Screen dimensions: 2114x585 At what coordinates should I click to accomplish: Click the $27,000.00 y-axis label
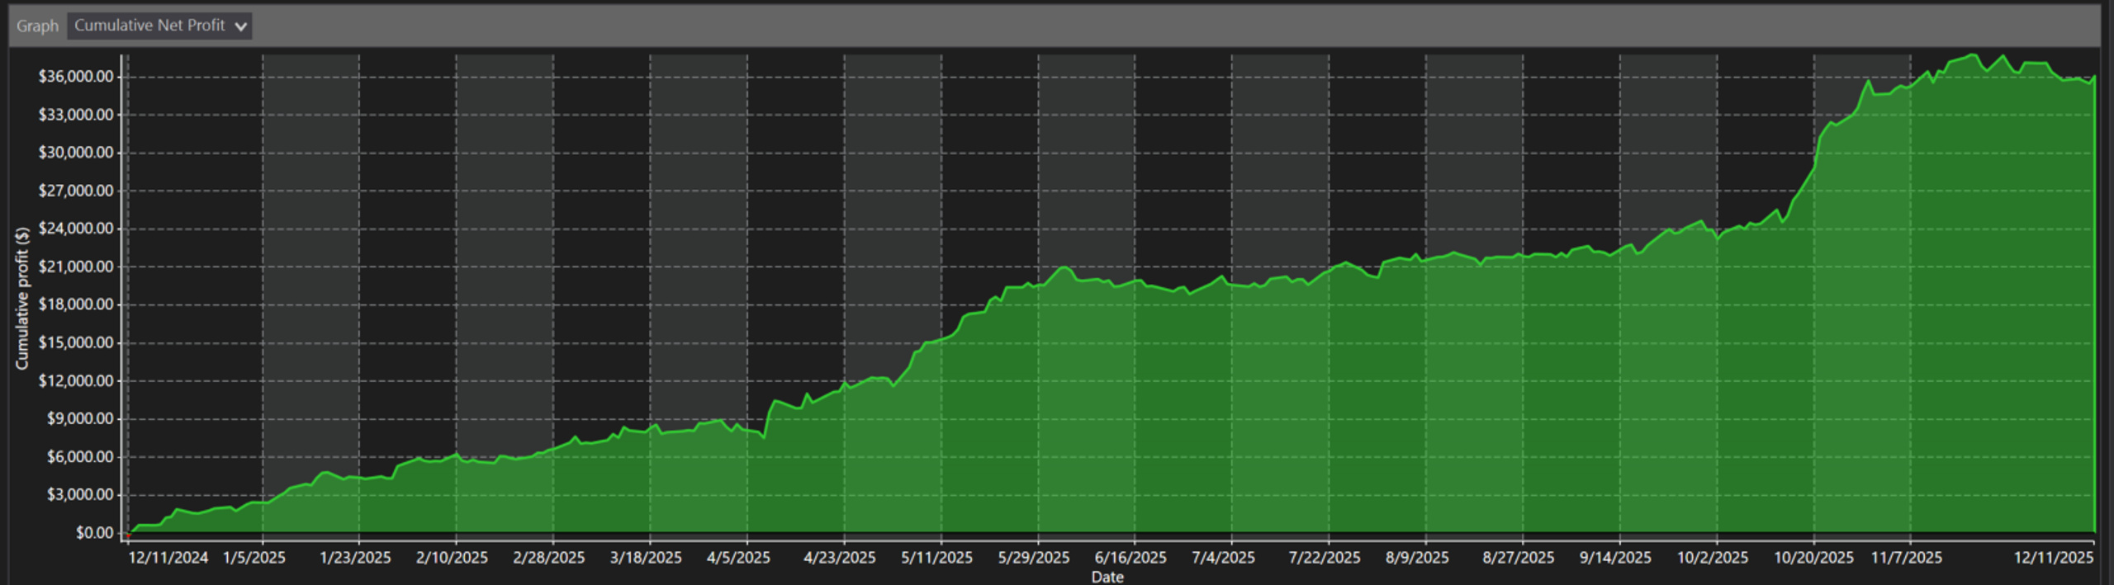[x=76, y=191]
